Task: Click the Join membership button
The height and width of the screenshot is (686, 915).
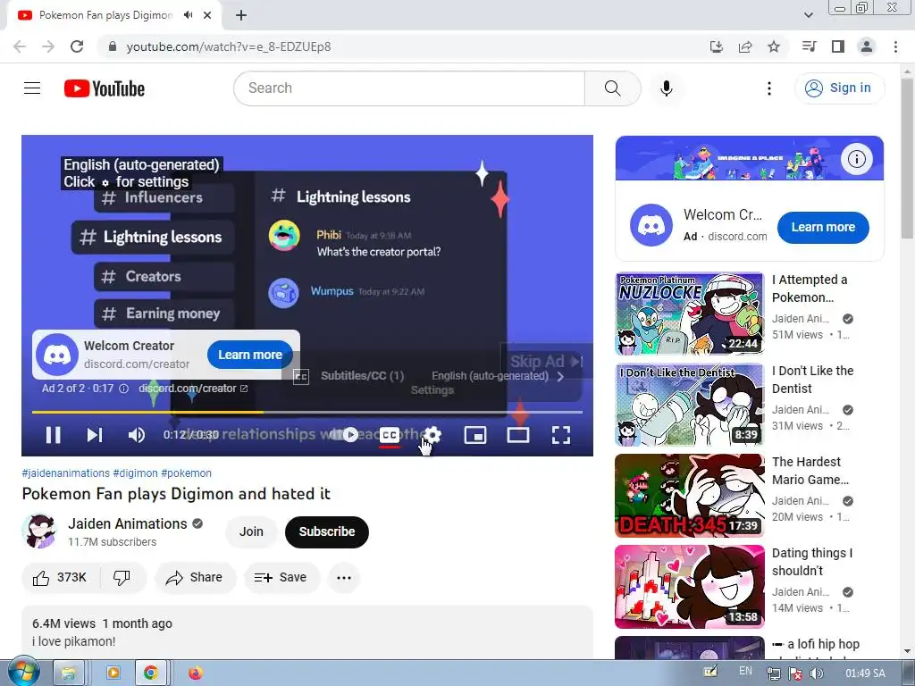Action: coord(251,532)
